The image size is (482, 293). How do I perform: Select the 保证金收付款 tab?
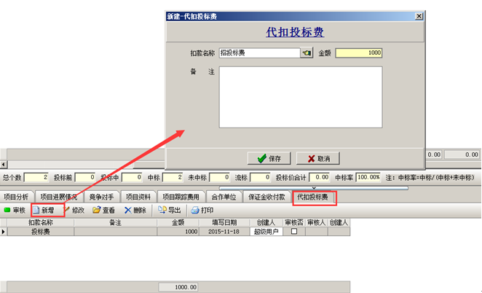pos(266,197)
